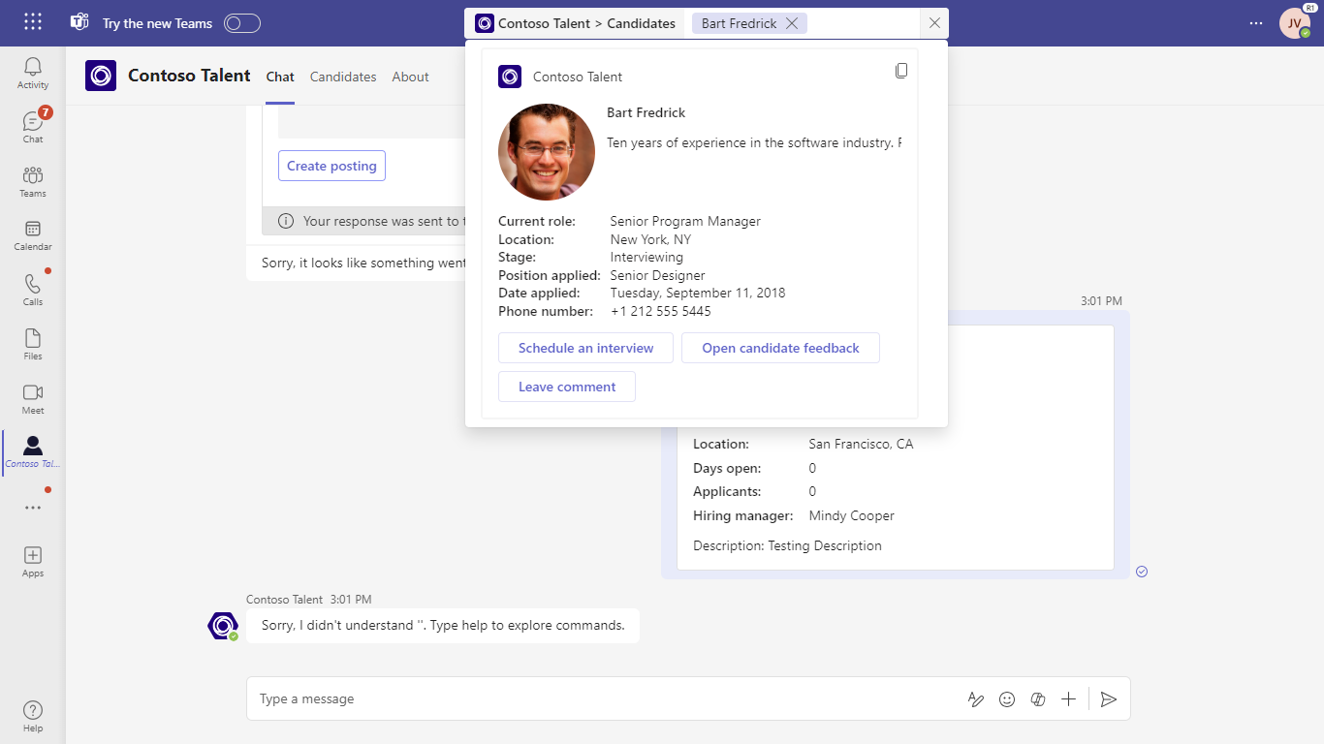Image resolution: width=1324 pixels, height=744 pixels.
Task: Click Bart Fredrick's profile photo
Action: click(x=547, y=152)
